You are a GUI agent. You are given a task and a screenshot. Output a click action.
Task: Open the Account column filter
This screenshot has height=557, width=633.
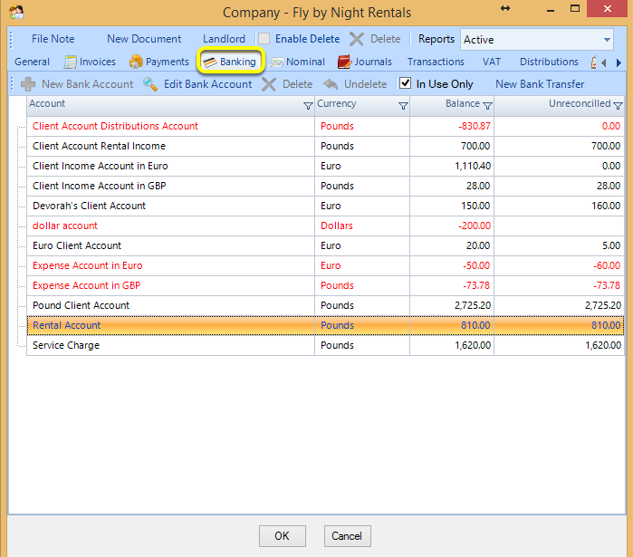pyautogui.click(x=308, y=106)
